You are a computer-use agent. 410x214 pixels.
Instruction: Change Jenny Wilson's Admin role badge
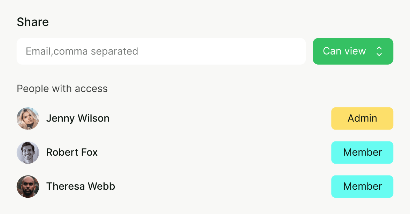pos(362,118)
